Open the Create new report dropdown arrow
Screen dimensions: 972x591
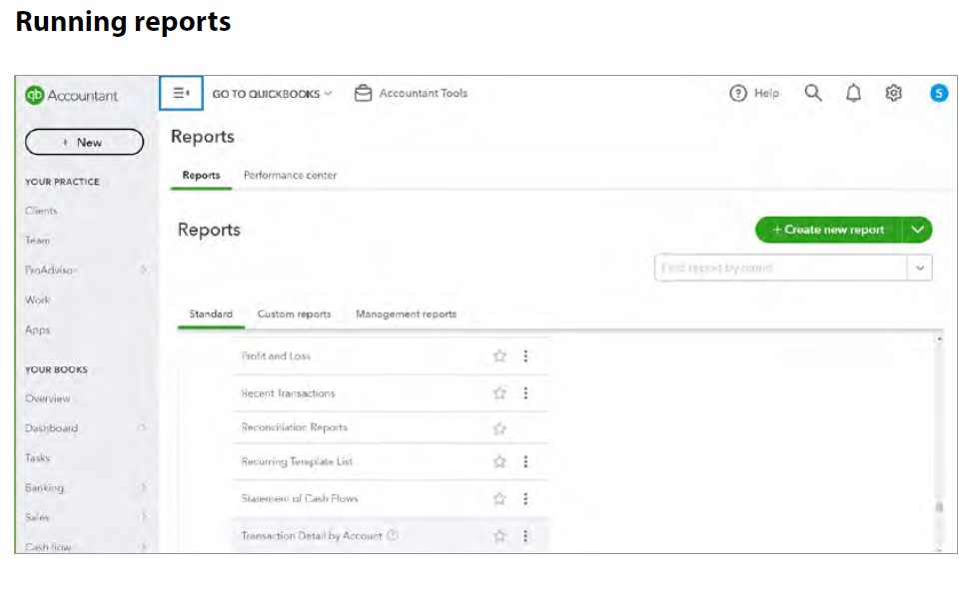pos(917,230)
